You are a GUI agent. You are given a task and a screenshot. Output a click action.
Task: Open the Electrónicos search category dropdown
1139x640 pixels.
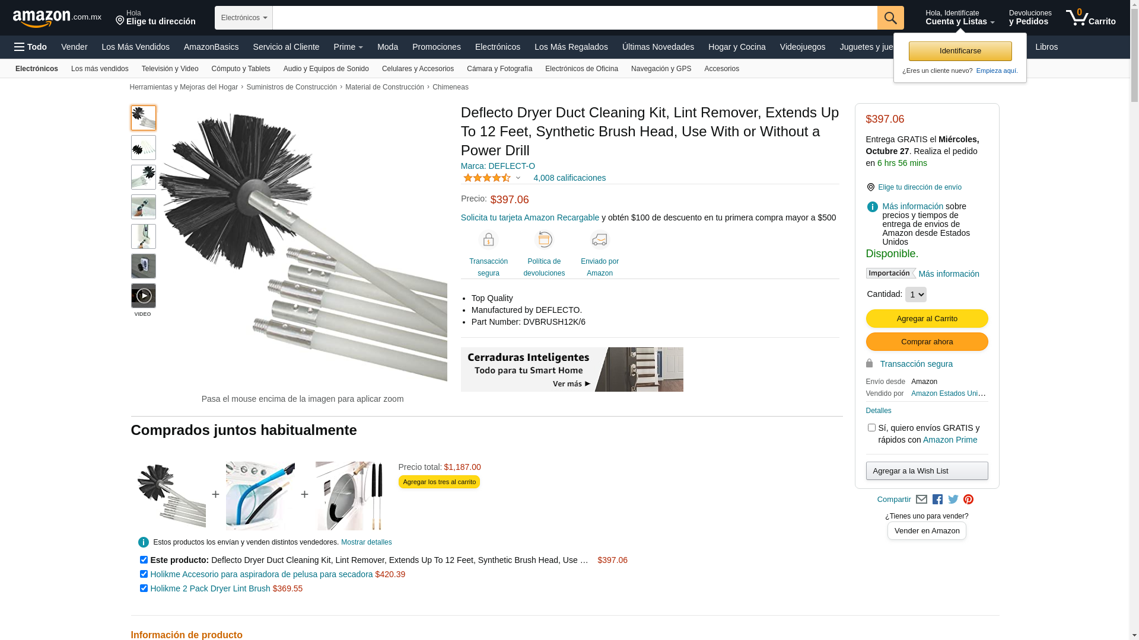(244, 18)
